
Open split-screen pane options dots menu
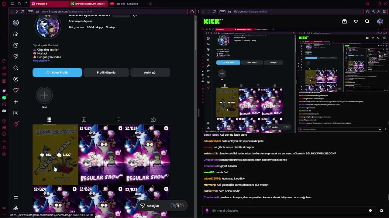(x=198, y=12)
